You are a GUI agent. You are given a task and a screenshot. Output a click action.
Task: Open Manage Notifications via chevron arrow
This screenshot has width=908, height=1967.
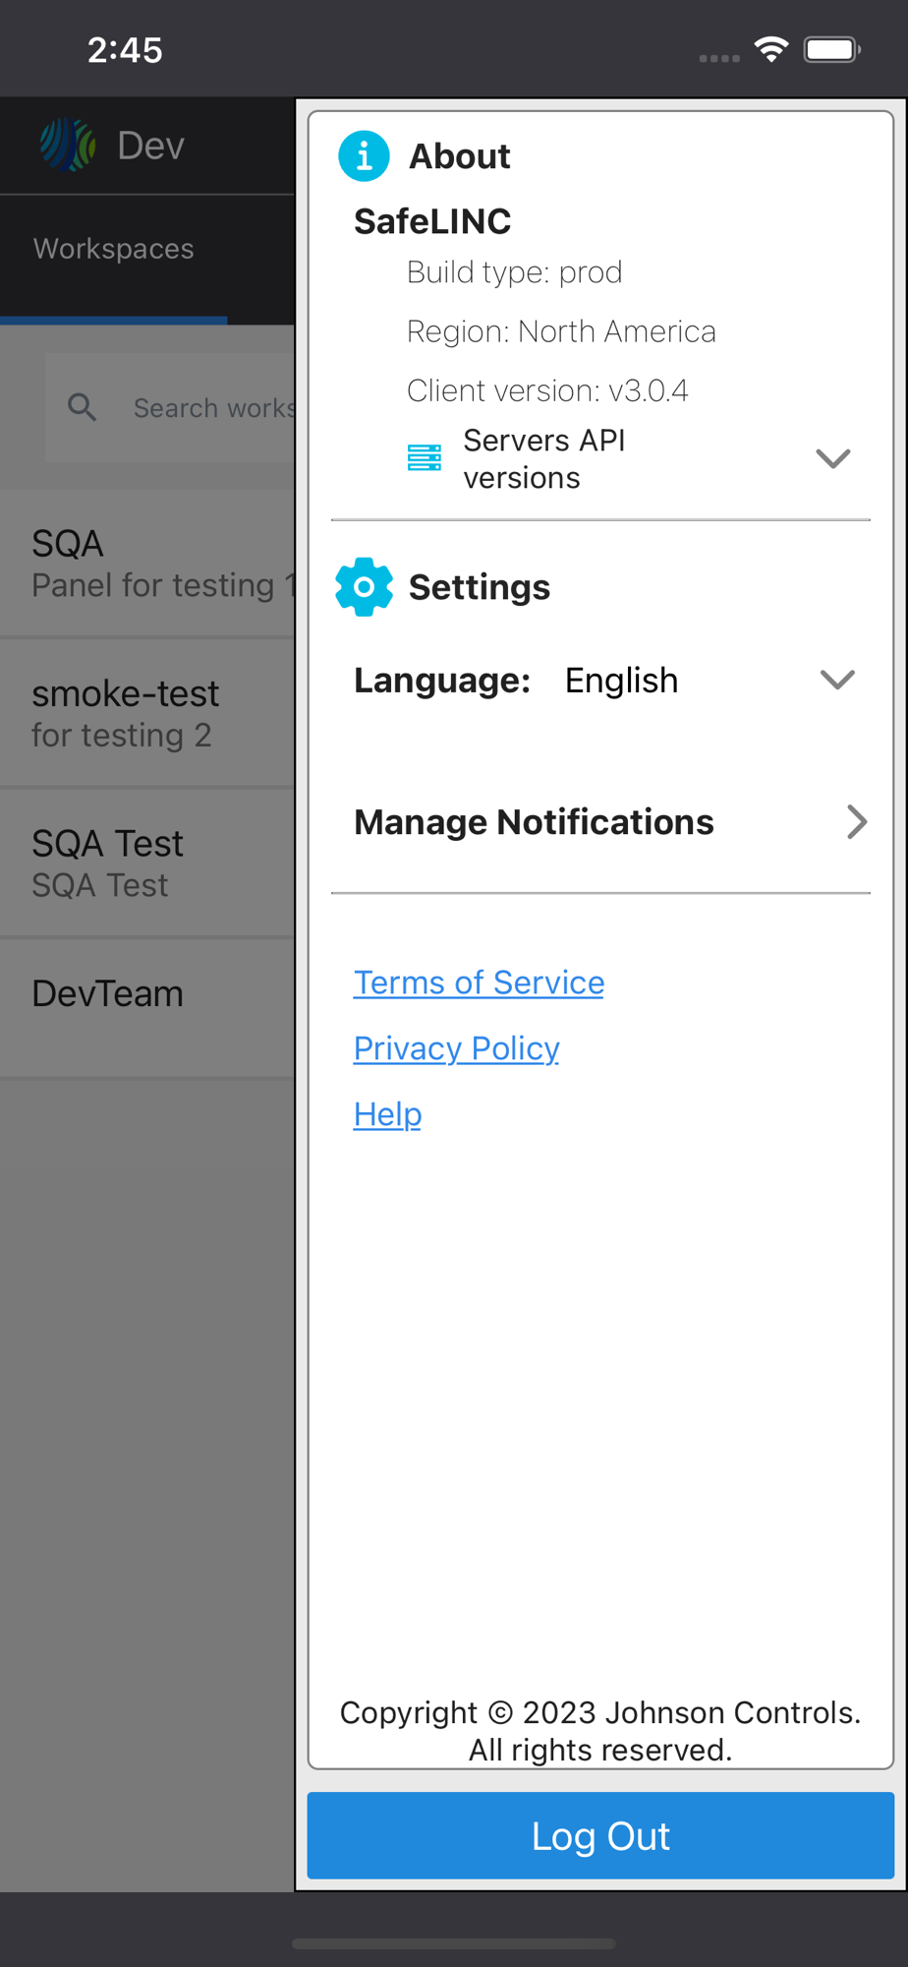tap(856, 822)
